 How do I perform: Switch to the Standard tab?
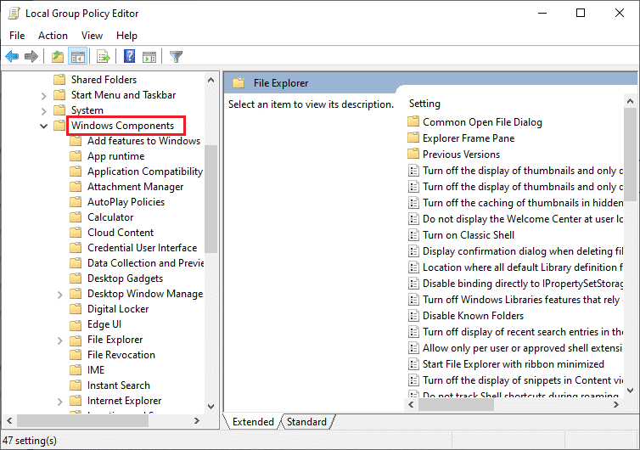306,421
